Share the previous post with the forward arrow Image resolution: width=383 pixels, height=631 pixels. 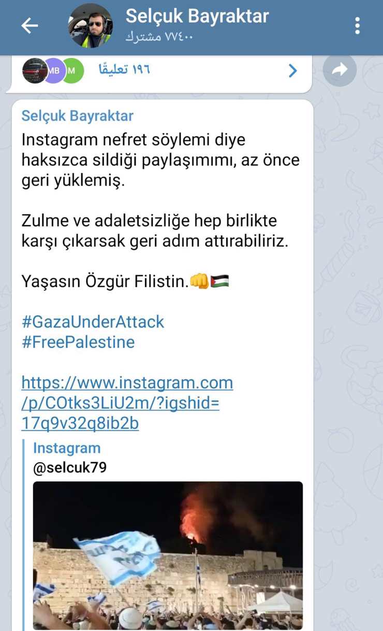(x=340, y=70)
